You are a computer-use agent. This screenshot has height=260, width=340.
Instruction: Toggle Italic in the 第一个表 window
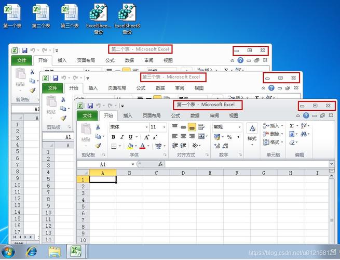pos(122,137)
